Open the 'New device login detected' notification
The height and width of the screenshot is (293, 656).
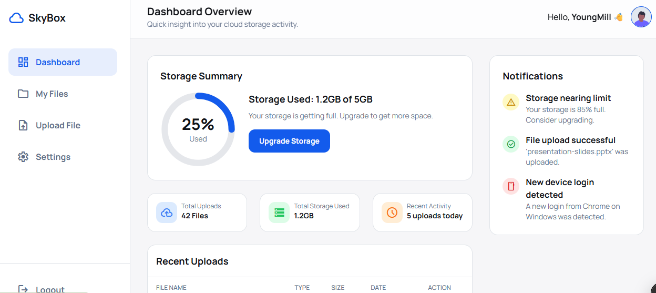[560, 188]
